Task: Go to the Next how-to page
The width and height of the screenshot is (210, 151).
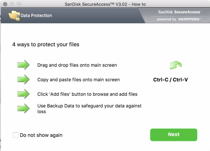Action: tap(174, 135)
